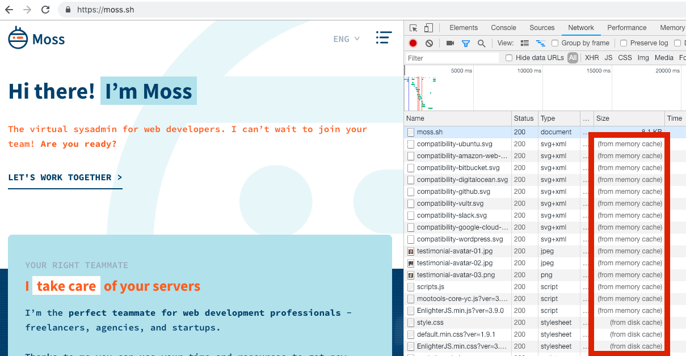Open network search with the magnifier icon
The width and height of the screenshot is (686, 356).
click(481, 43)
